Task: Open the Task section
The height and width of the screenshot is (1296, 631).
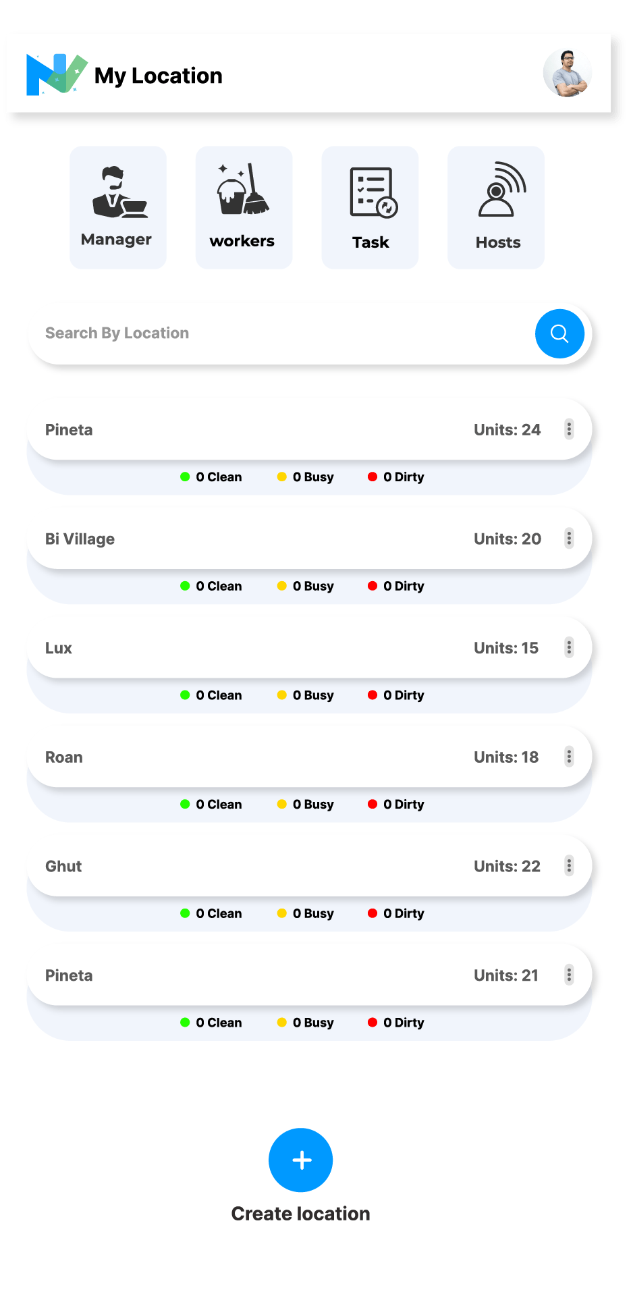Action: click(x=370, y=207)
